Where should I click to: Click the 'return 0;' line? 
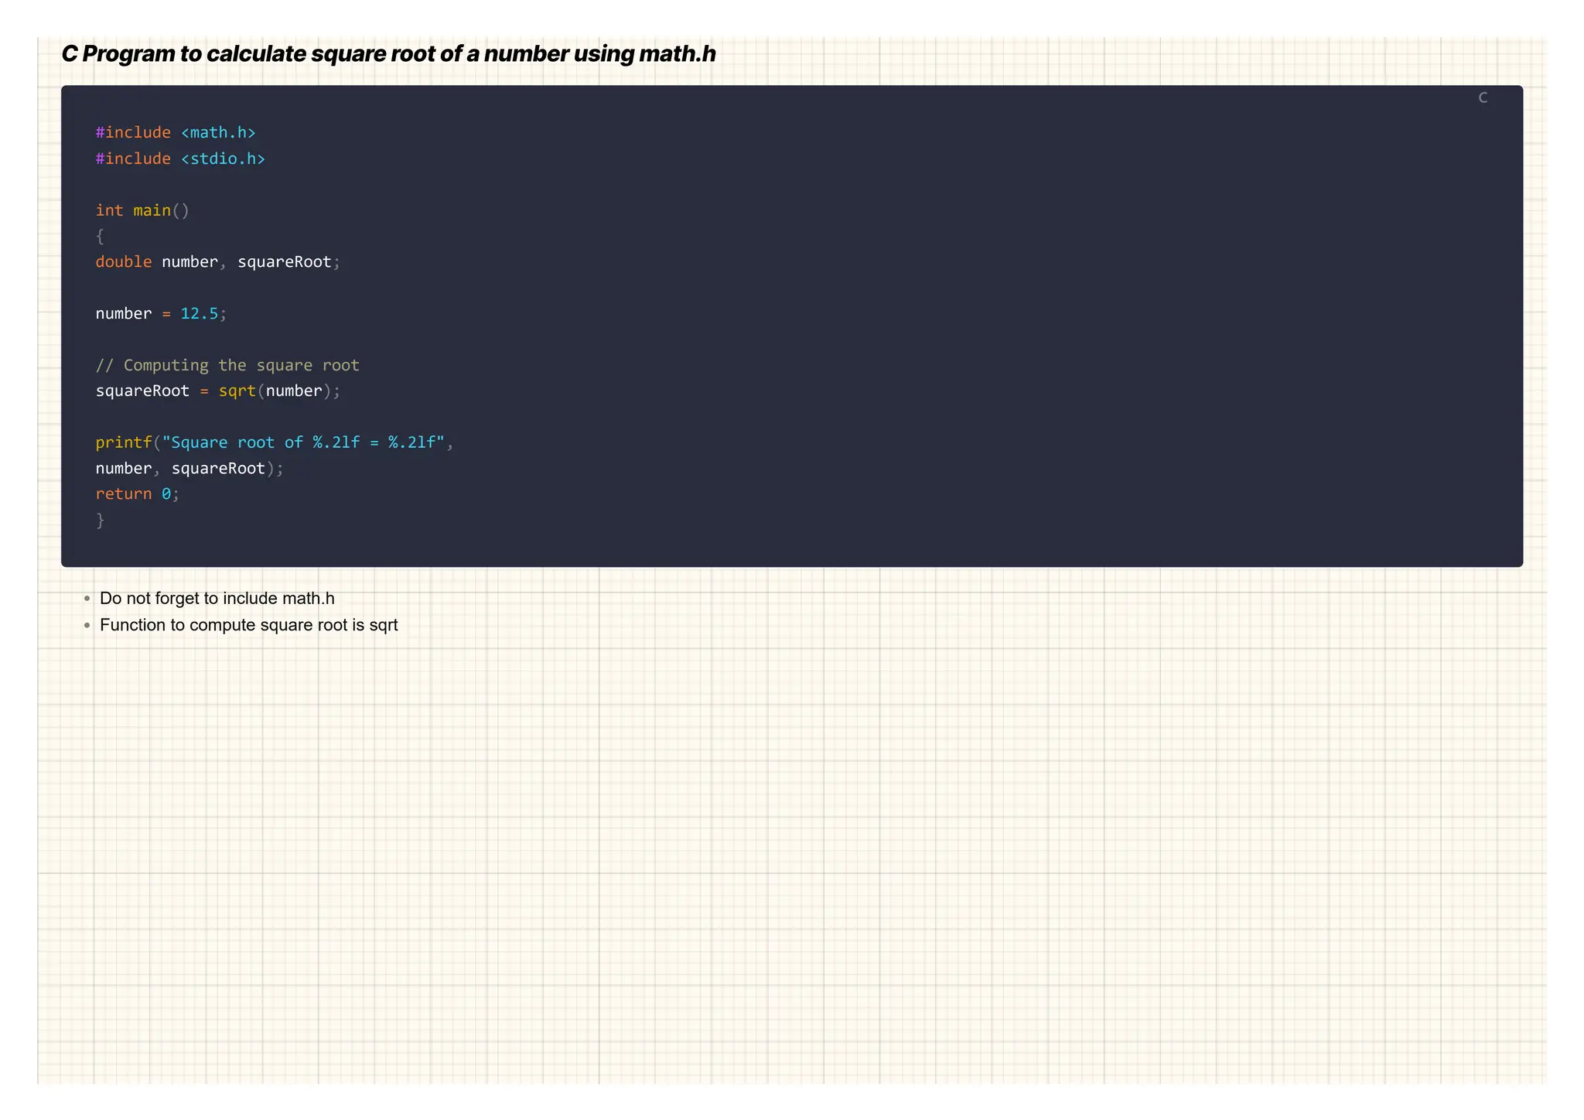click(138, 493)
